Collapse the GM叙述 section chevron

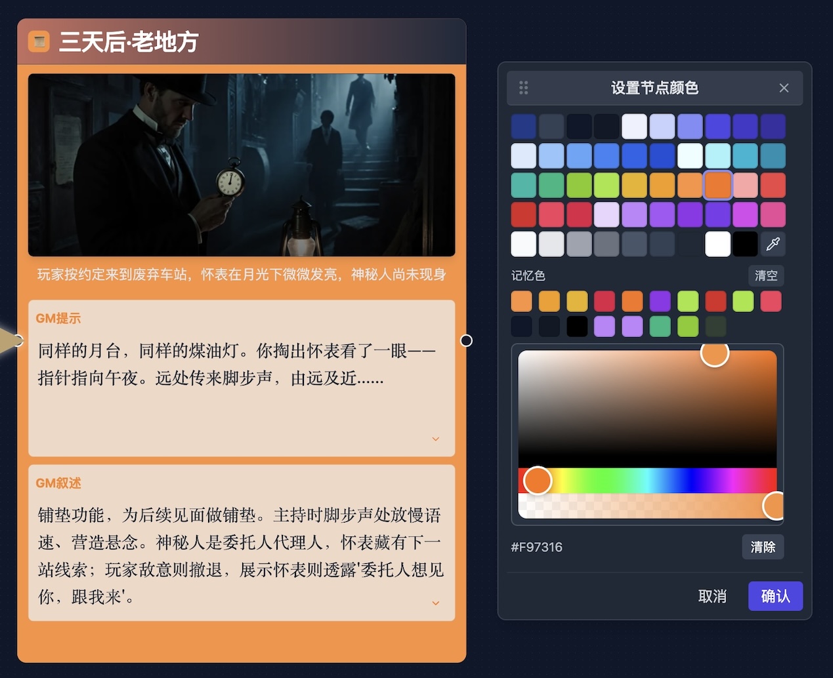tap(435, 603)
